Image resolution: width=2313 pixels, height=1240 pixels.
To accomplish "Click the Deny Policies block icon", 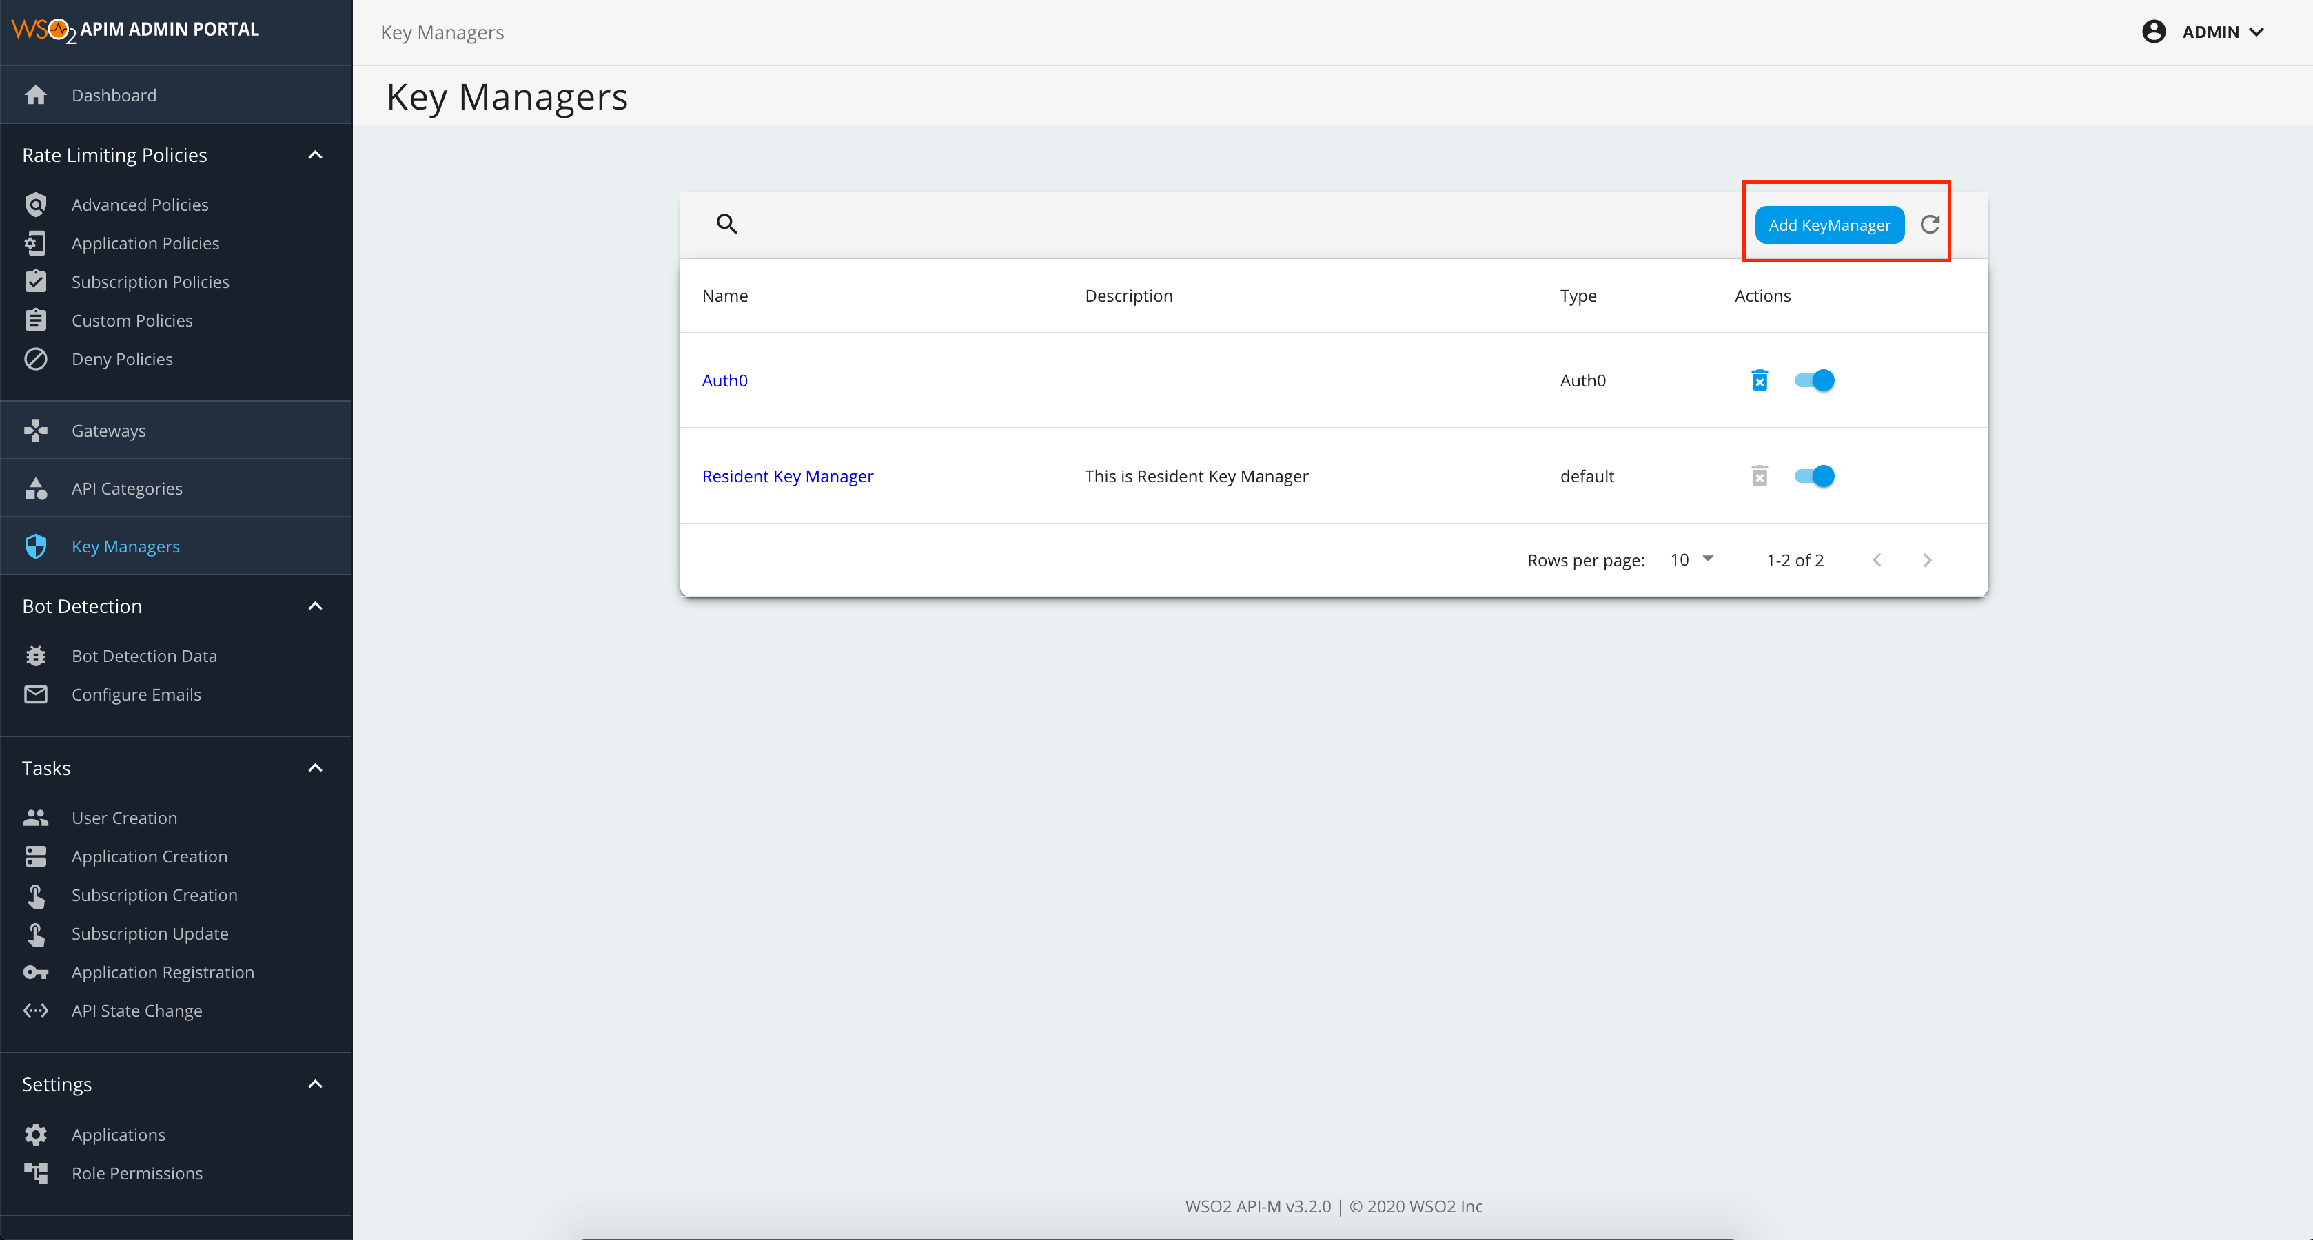I will coord(36,359).
